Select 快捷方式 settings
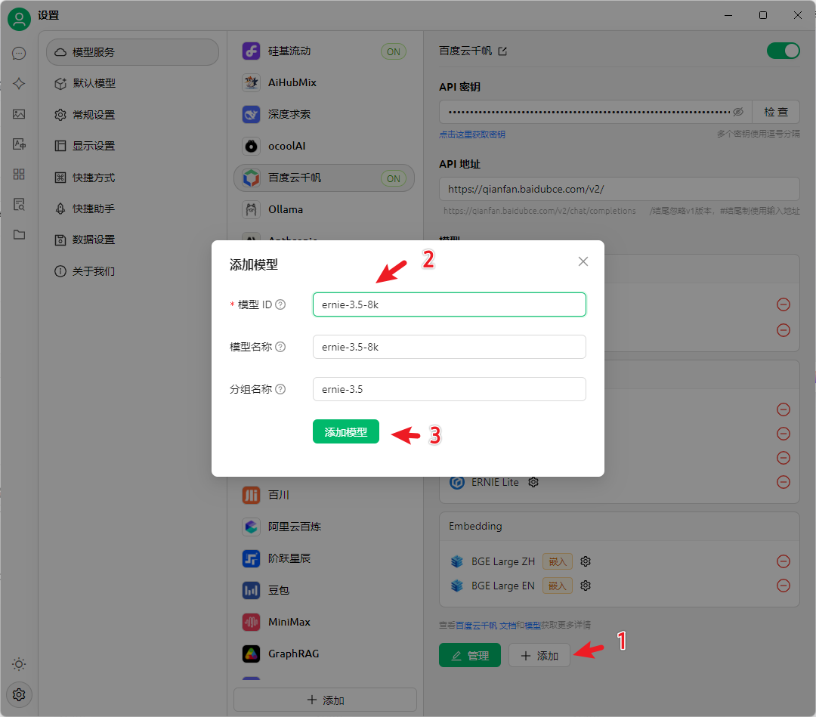The image size is (816, 717). tap(133, 178)
